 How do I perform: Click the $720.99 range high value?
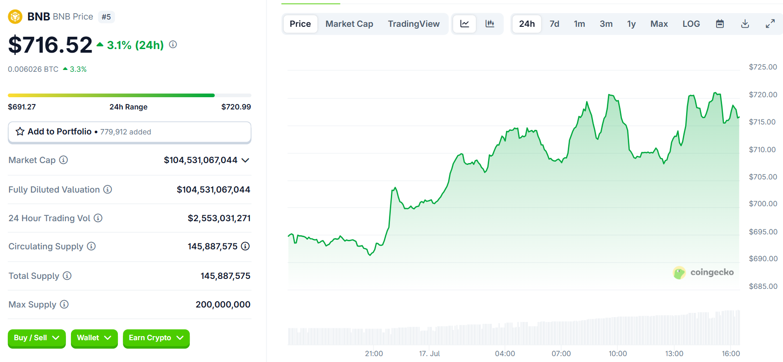(x=236, y=107)
